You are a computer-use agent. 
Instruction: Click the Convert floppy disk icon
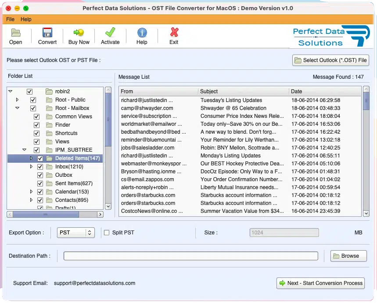[47, 32]
